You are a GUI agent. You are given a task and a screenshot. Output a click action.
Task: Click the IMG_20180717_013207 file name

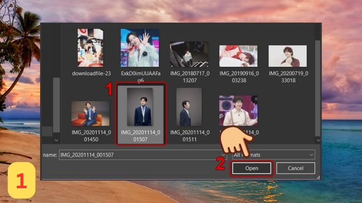tap(190, 77)
